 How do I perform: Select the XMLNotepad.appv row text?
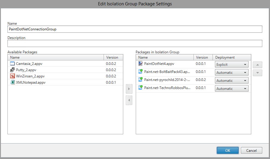click(31, 82)
